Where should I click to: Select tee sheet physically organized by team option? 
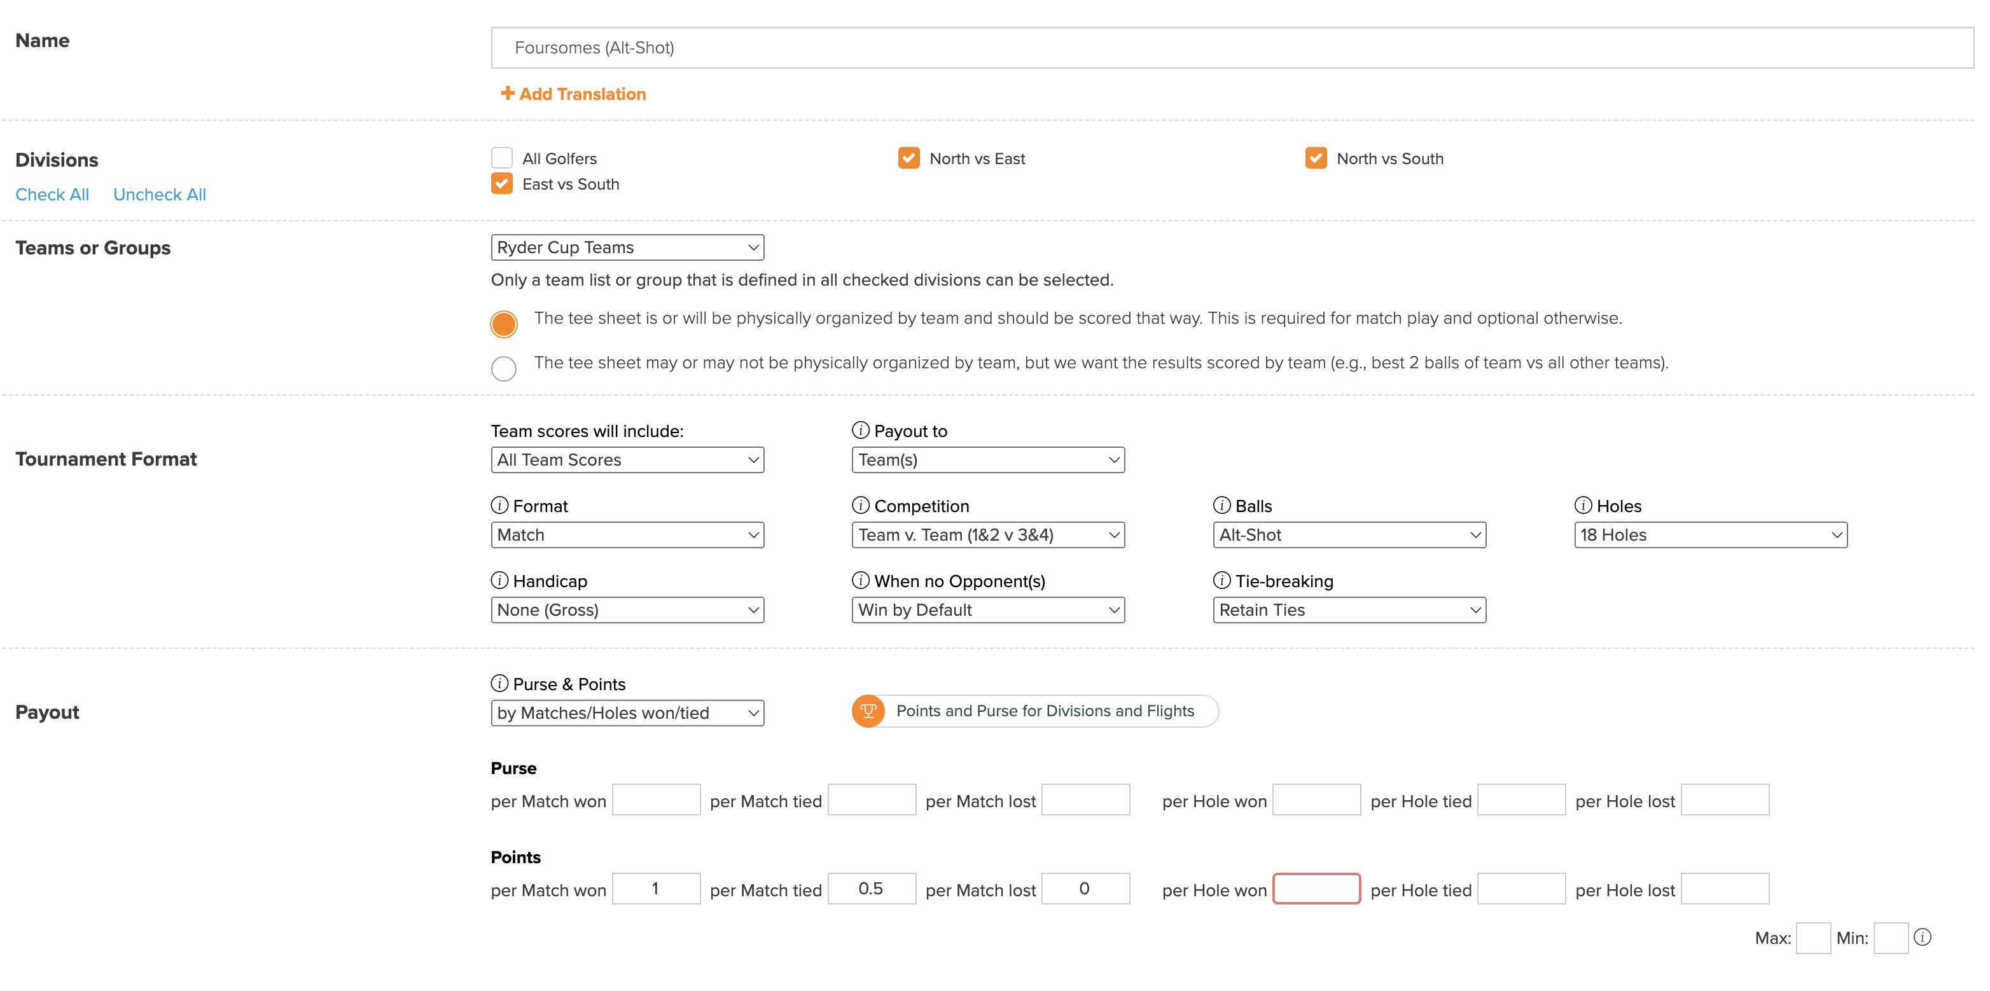(x=504, y=324)
